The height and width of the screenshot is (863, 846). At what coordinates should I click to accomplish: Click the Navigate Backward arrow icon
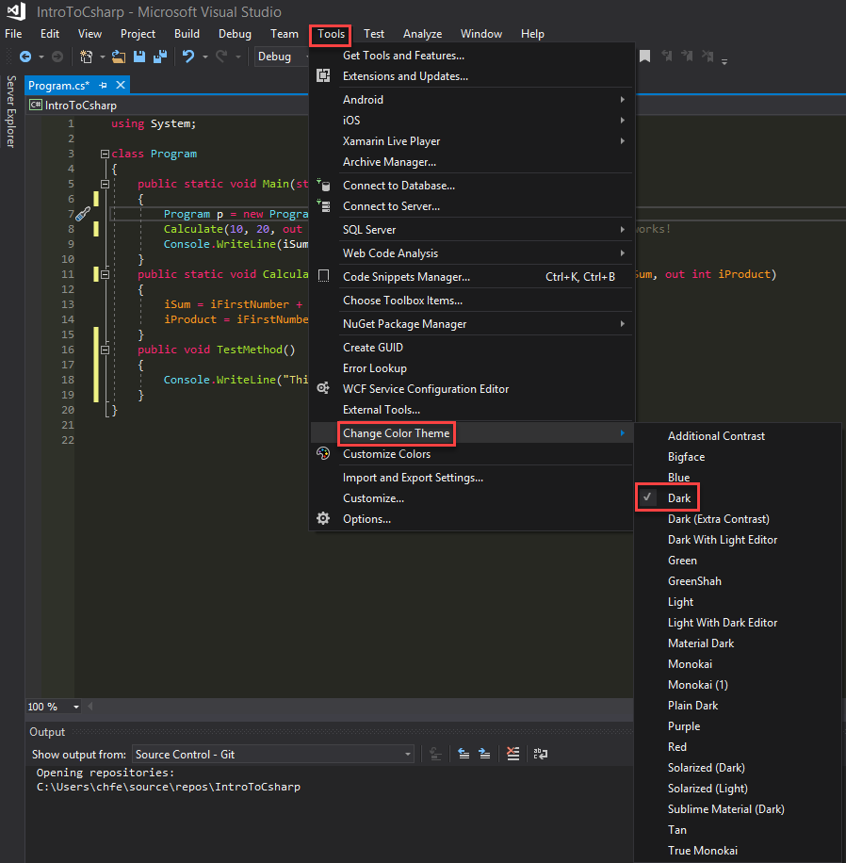pyautogui.click(x=25, y=57)
